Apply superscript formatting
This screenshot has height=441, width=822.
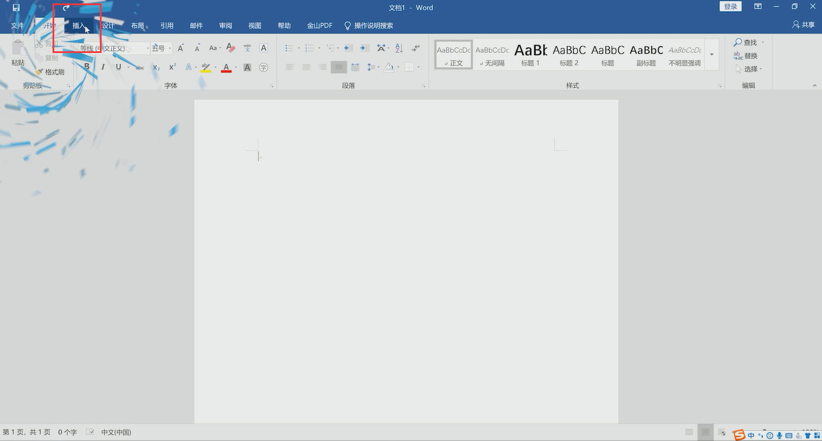click(172, 67)
